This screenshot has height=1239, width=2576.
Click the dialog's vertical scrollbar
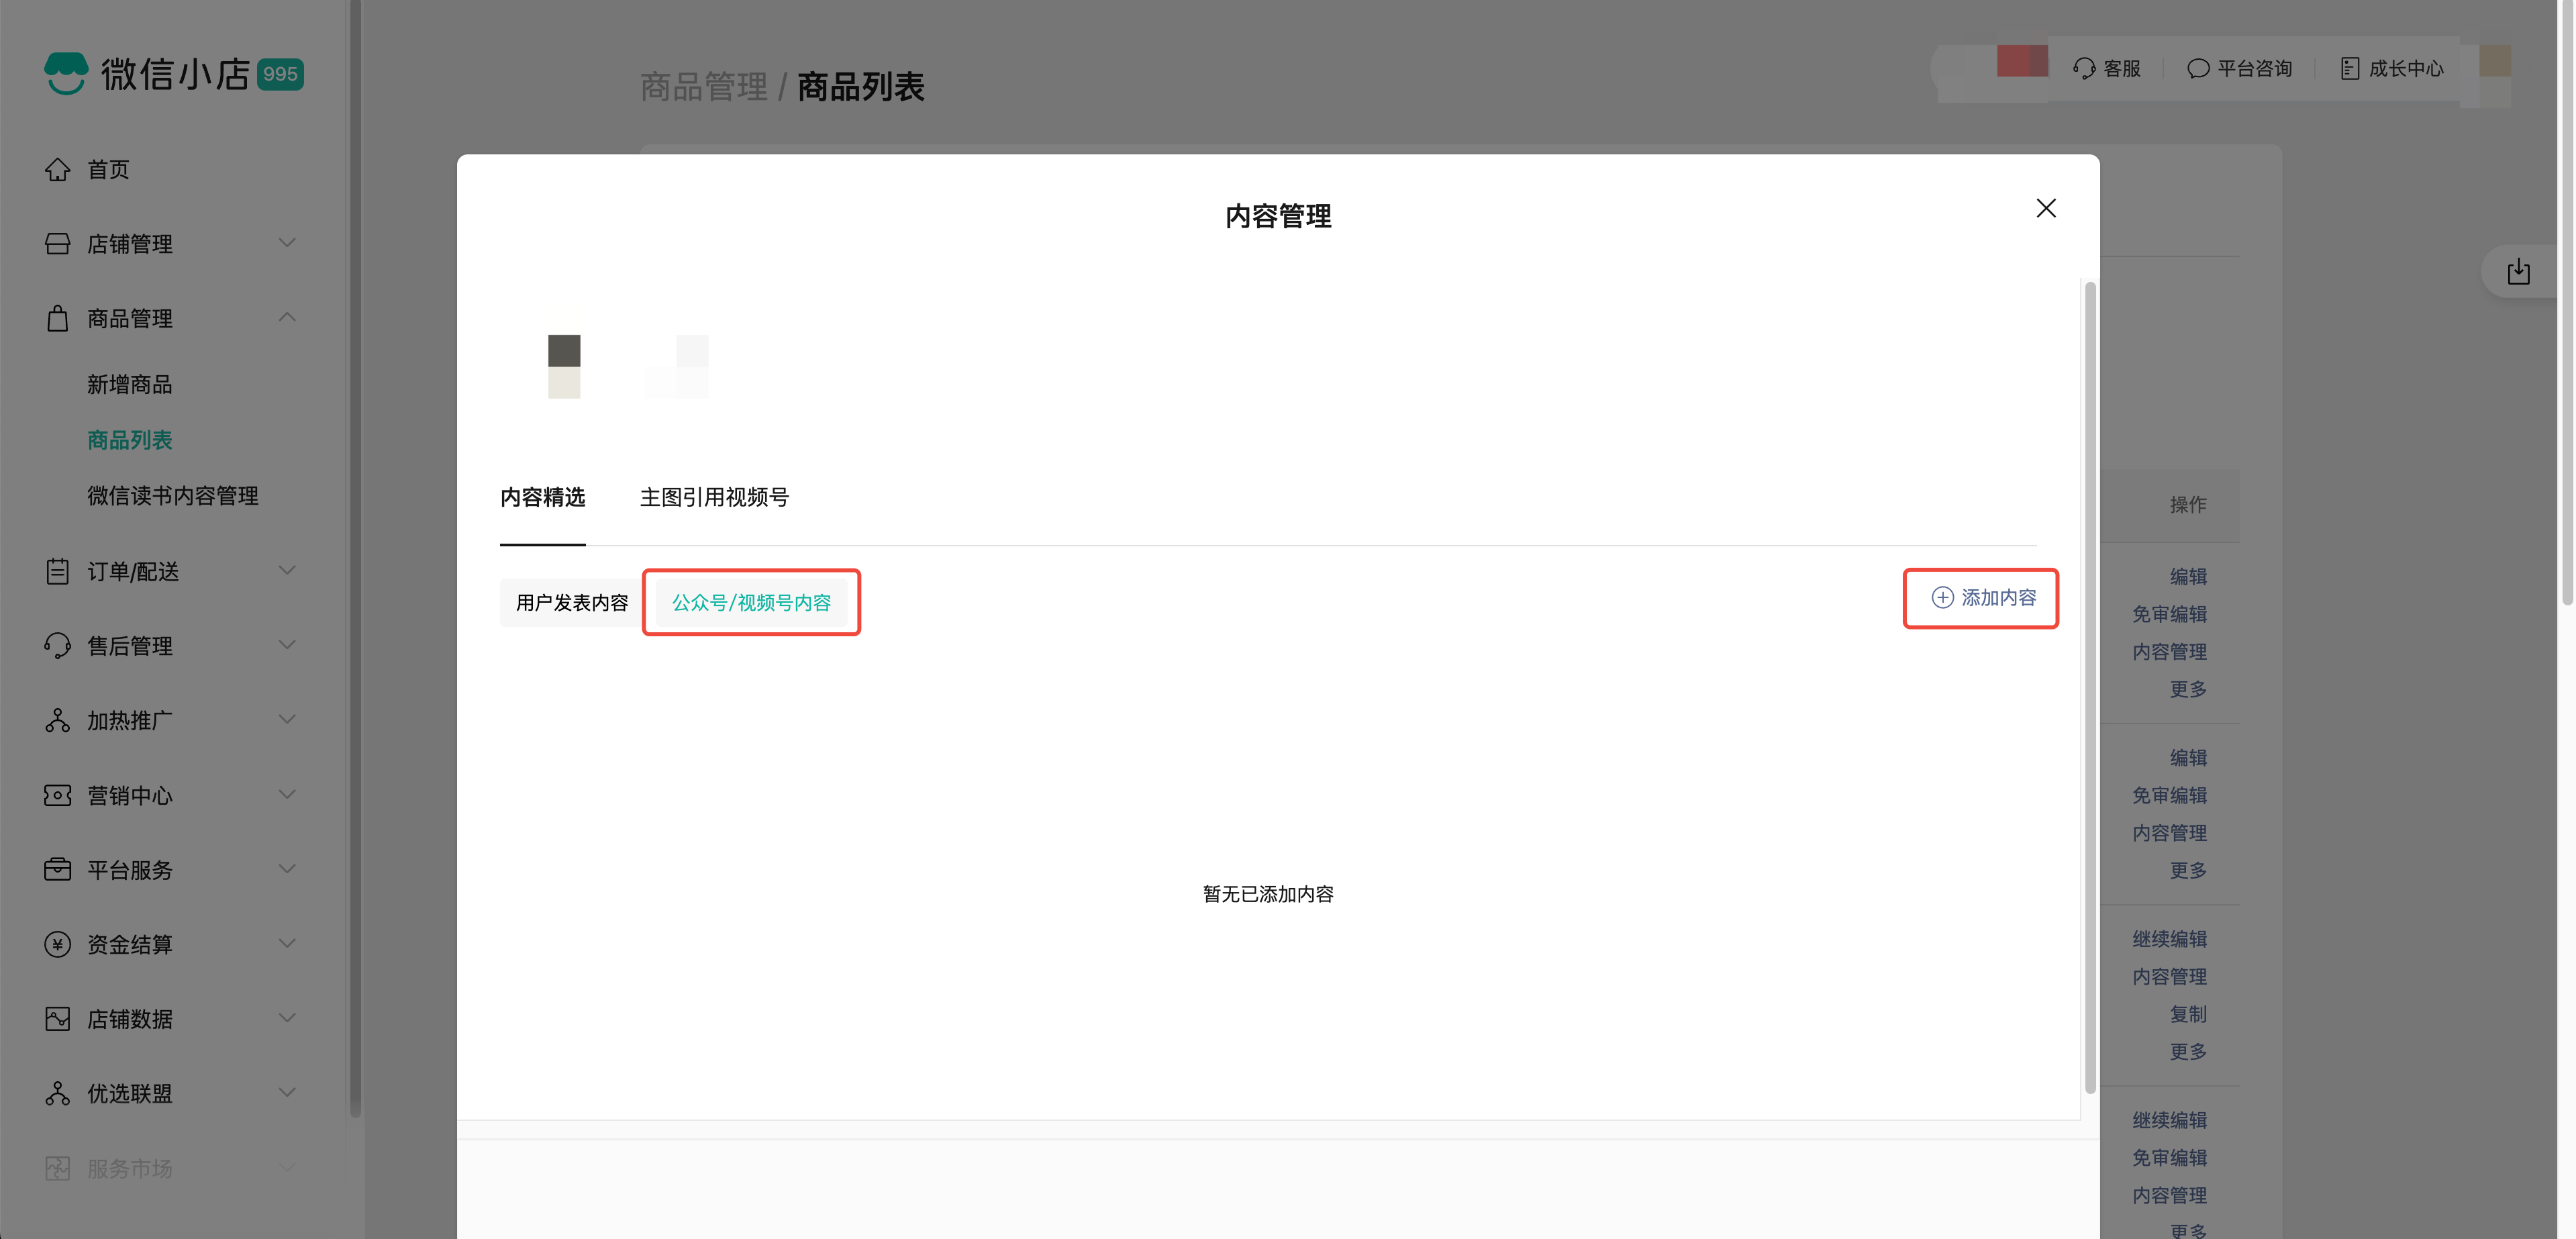2089,688
